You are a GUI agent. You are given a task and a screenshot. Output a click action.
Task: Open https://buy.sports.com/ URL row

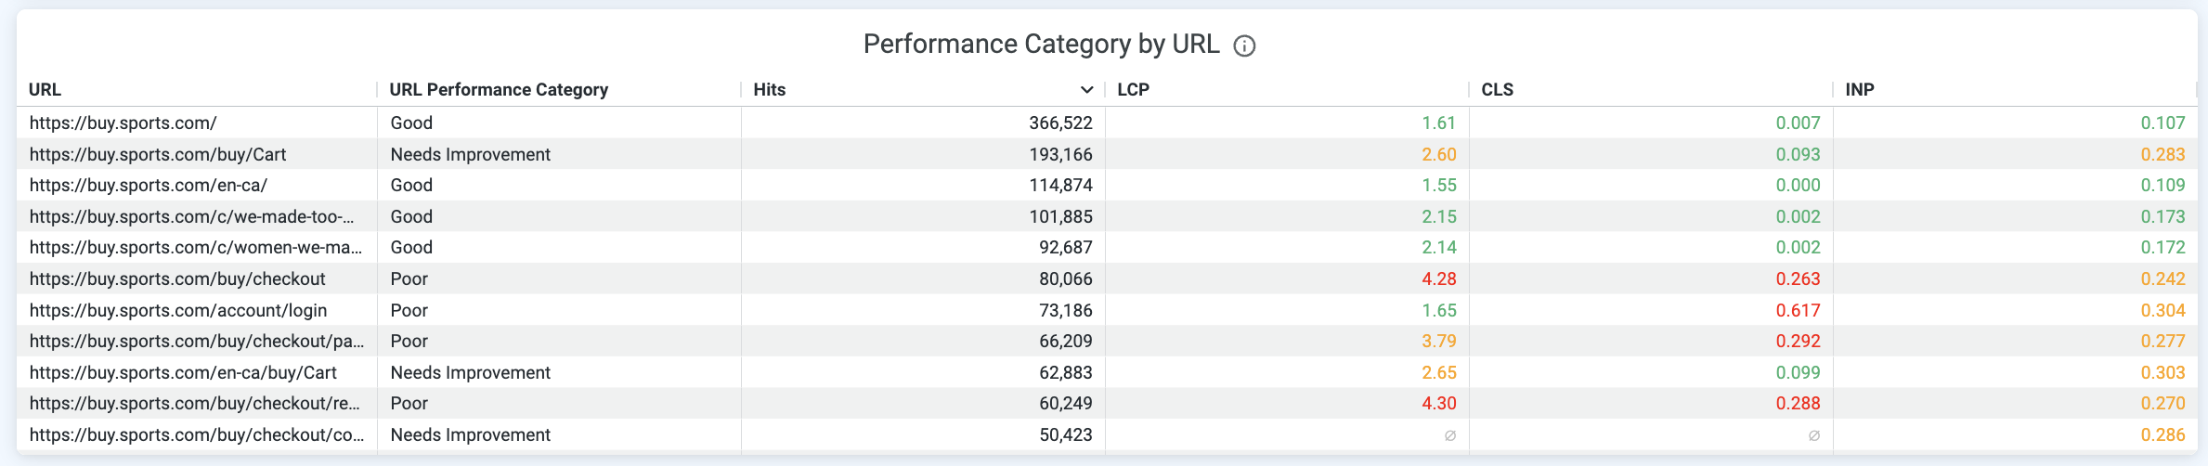123,123
